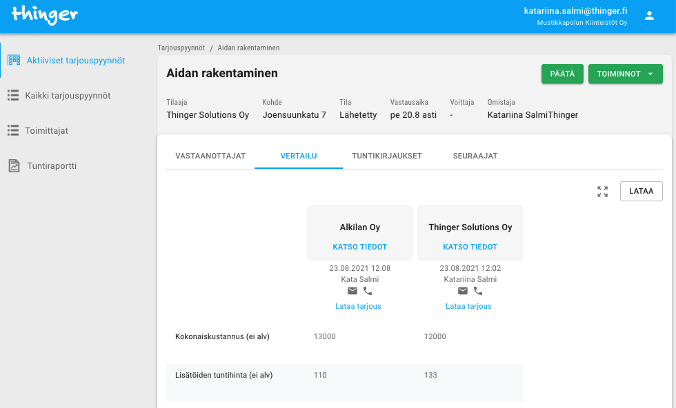The image size is (676, 408).
Task: Email Katariina Salmi via envelope icon
Action: (x=463, y=291)
